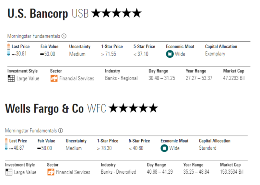260x185 pixels.
Task: Click the U.S. Bancorp company title
Action: (x=38, y=14)
